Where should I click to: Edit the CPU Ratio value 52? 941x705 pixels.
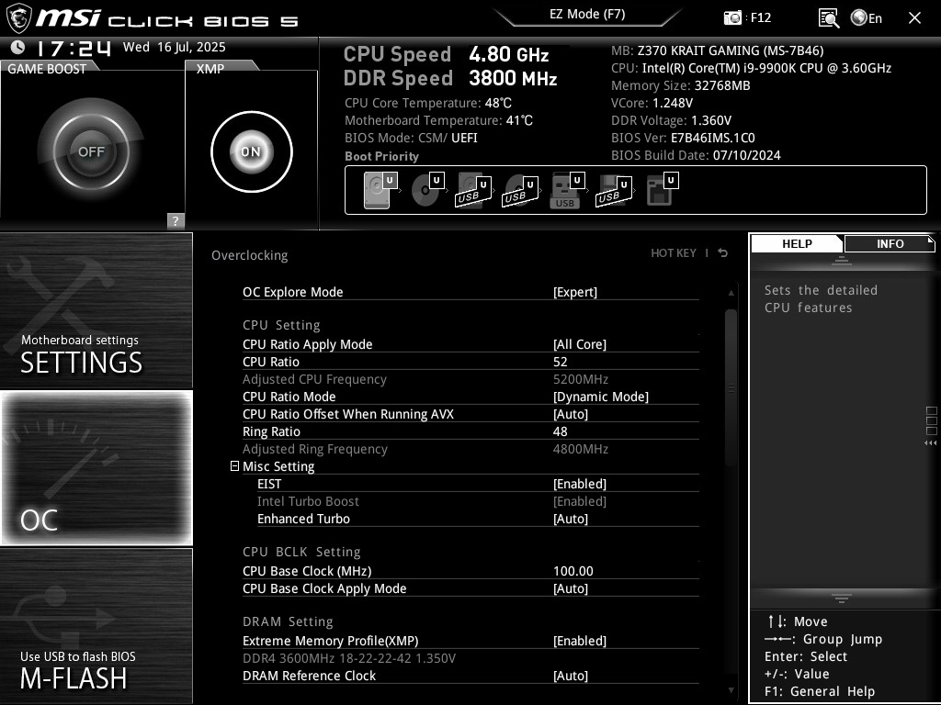tap(560, 362)
